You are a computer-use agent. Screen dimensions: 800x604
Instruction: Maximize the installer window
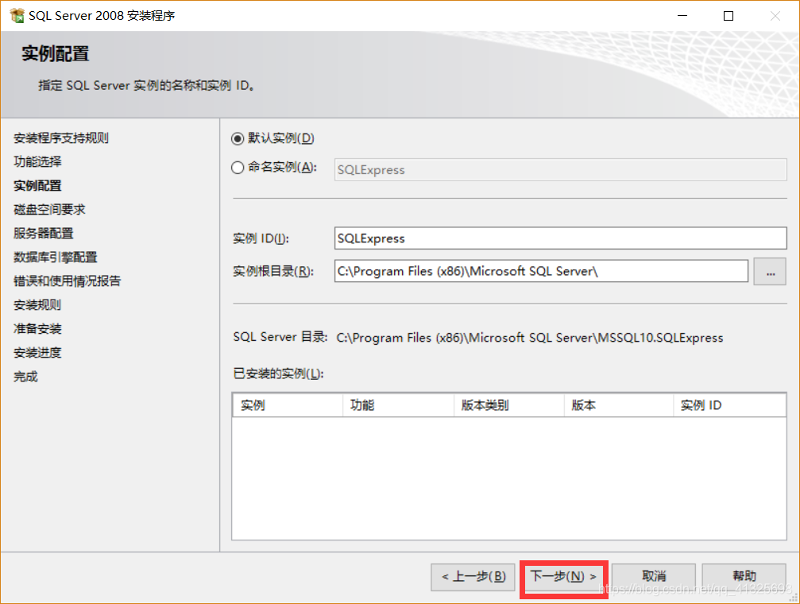(x=729, y=16)
